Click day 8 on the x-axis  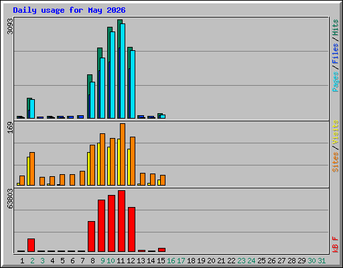[x=92, y=261]
